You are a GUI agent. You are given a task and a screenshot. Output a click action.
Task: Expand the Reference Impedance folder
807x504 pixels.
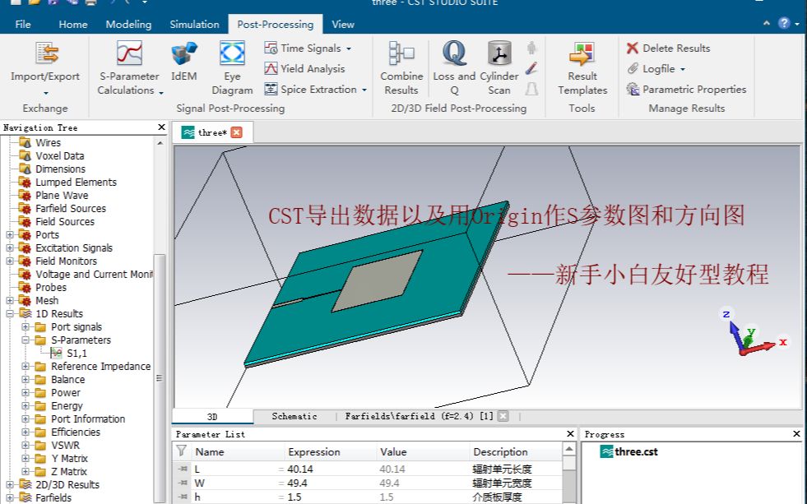[26, 366]
